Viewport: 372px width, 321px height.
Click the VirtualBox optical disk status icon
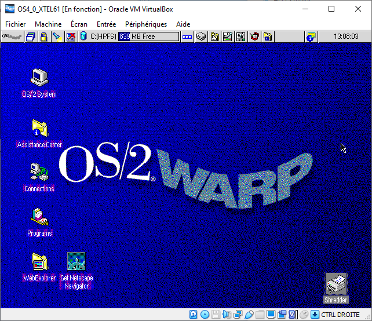pyautogui.click(x=205, y=315)
